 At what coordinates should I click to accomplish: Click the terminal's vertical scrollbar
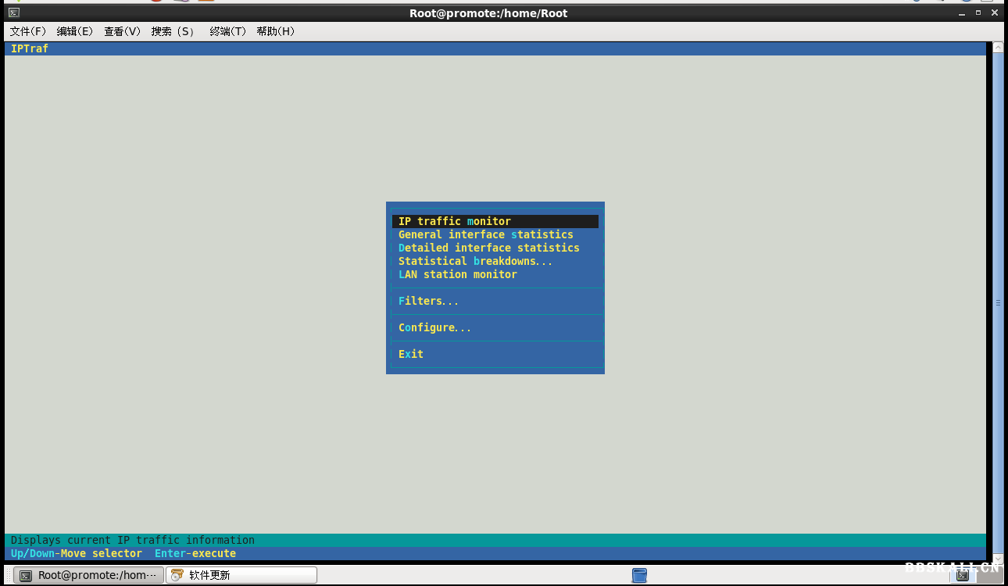click(997, 302)
